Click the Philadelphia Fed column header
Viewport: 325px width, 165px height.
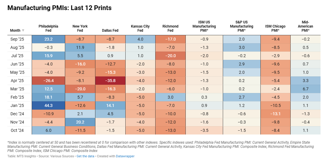(x=48, y=28)
